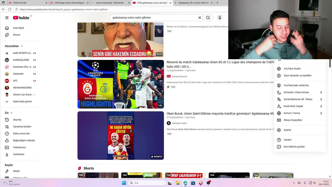The image size is (332, 187).
Task: Open the Siz section chevron
Action: [x=11, y=113]
